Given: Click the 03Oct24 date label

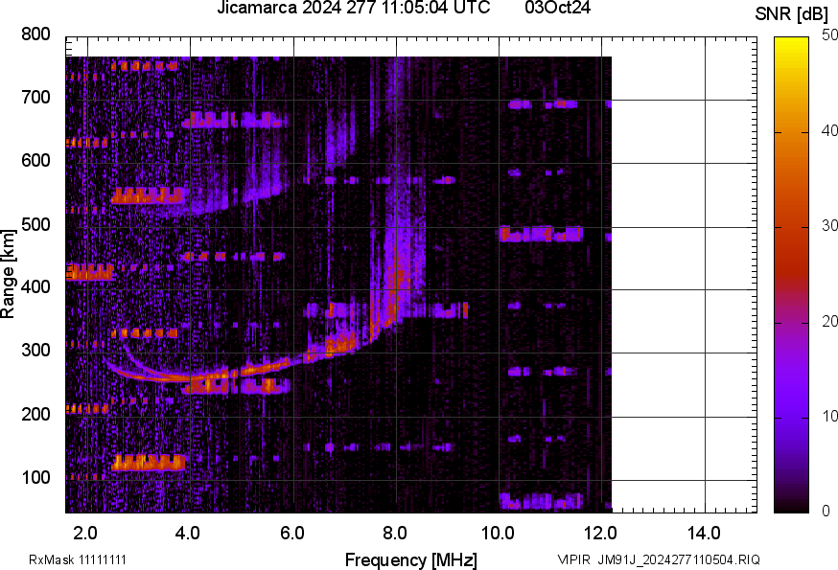Looking at the screenshot, I should point(557,9).
